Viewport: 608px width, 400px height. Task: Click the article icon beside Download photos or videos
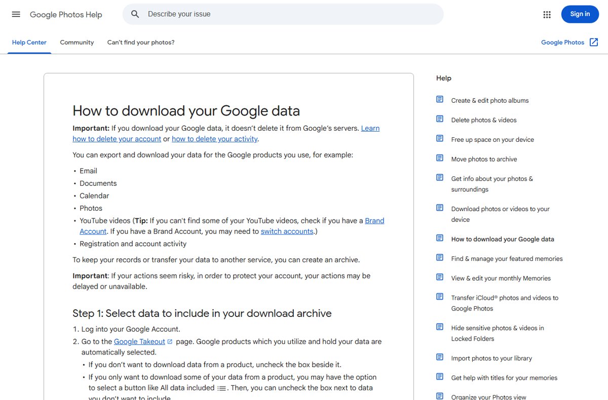(440, 208)
